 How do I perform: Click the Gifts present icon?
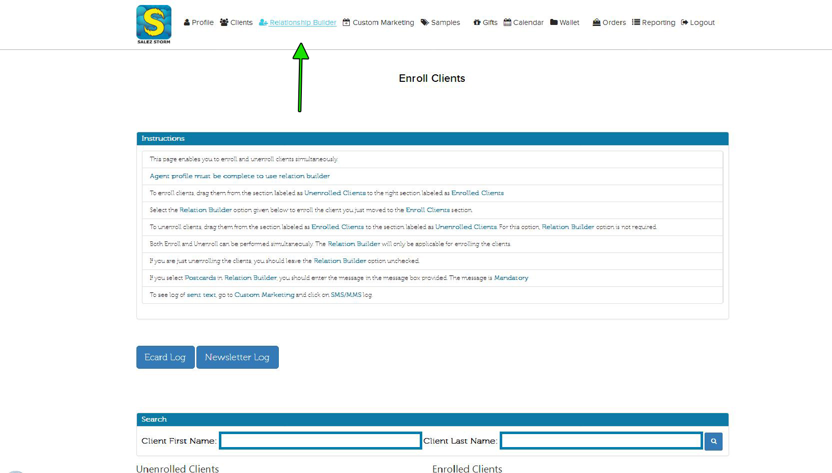(x=477, y=22)
